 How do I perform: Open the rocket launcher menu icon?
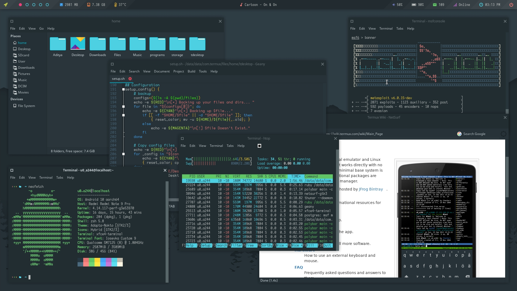coord(6,5)
